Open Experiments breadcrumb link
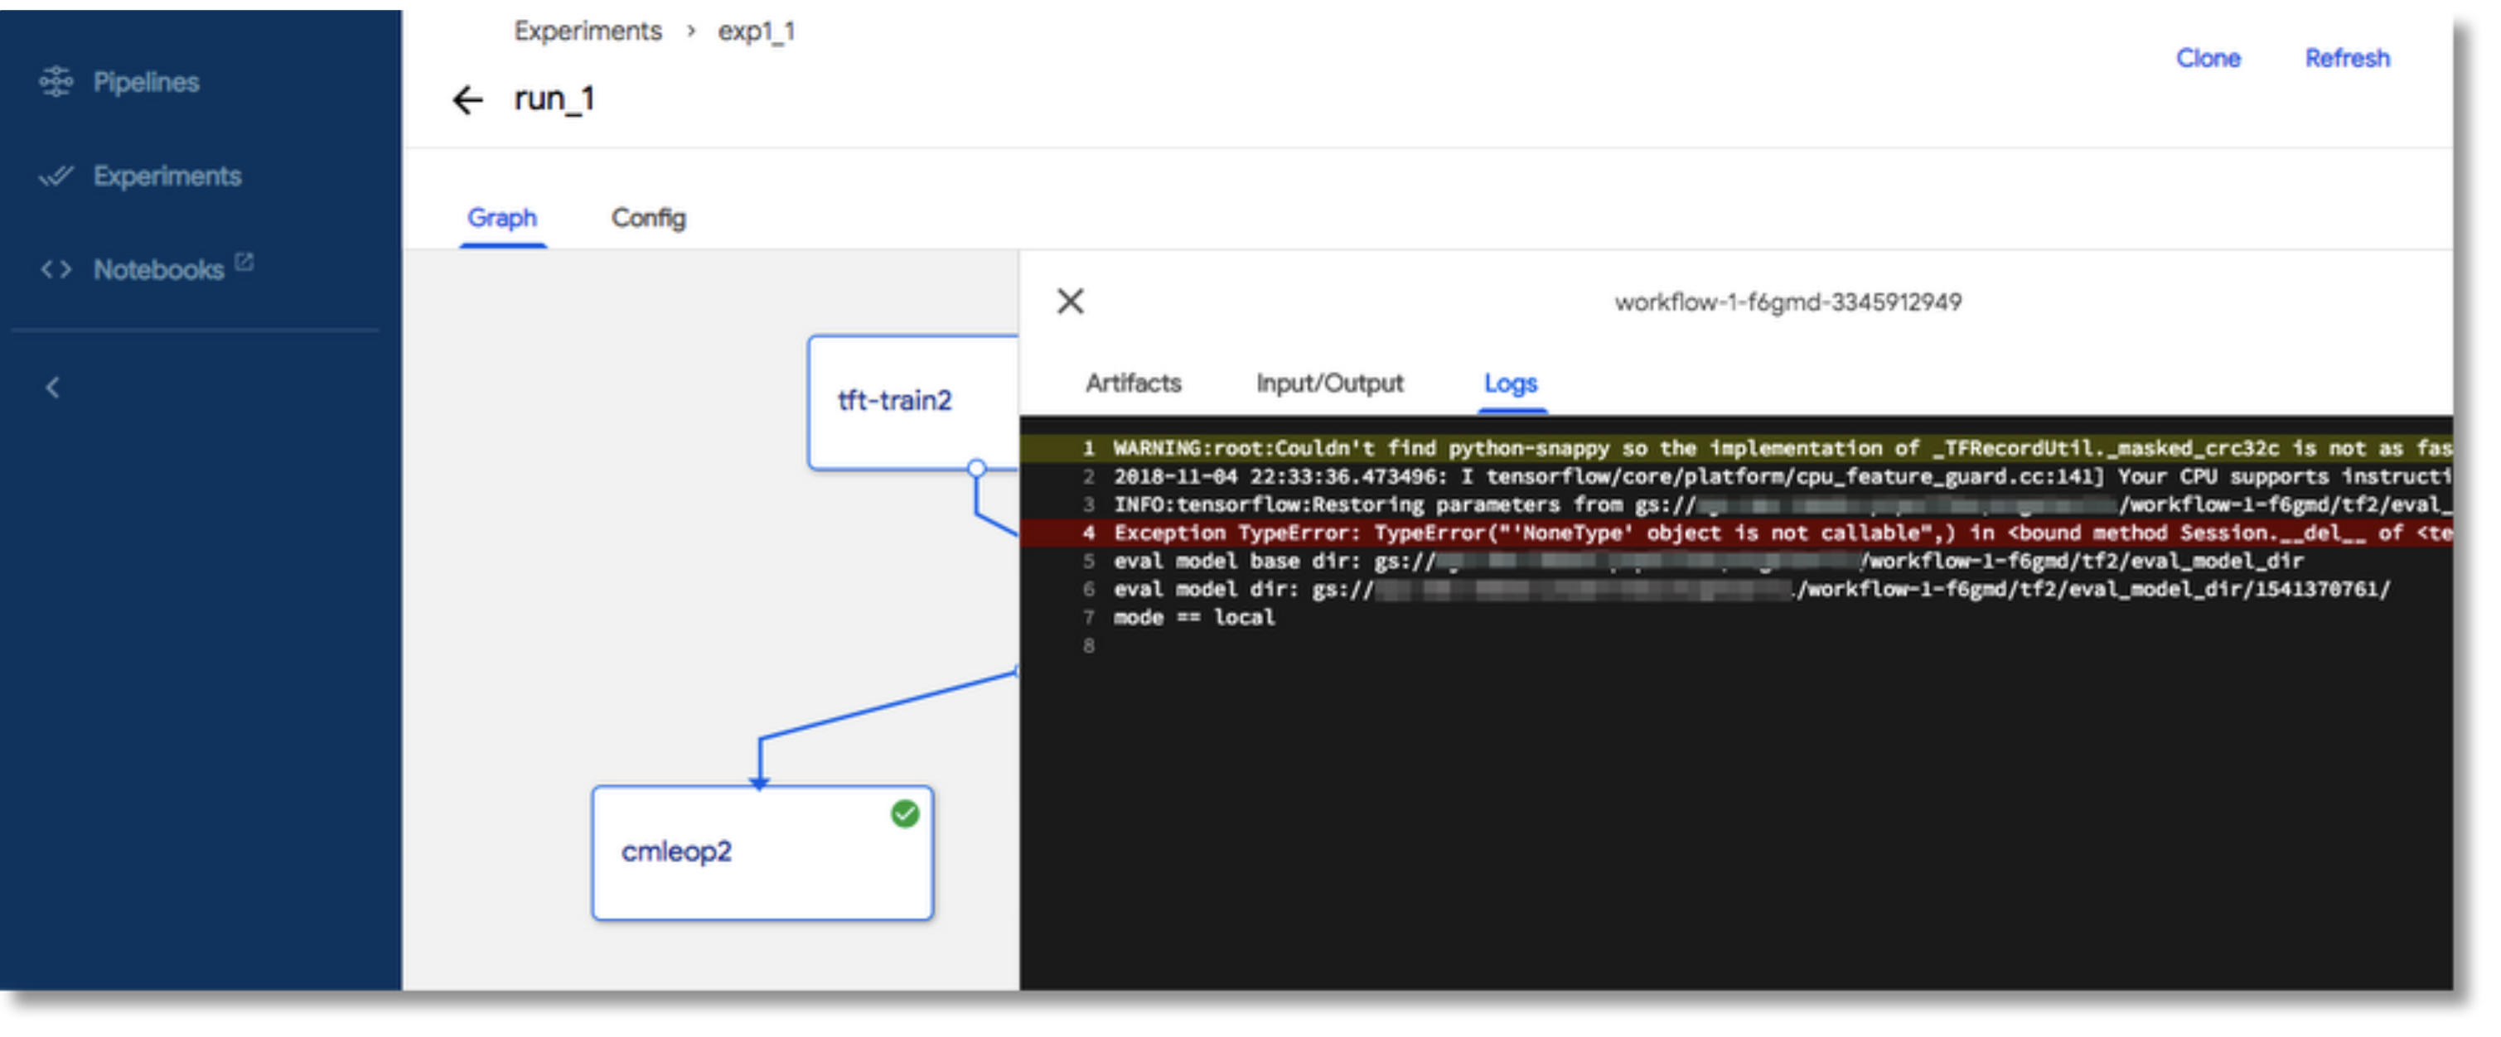The image size is (2501, 1037). (588, 31)
